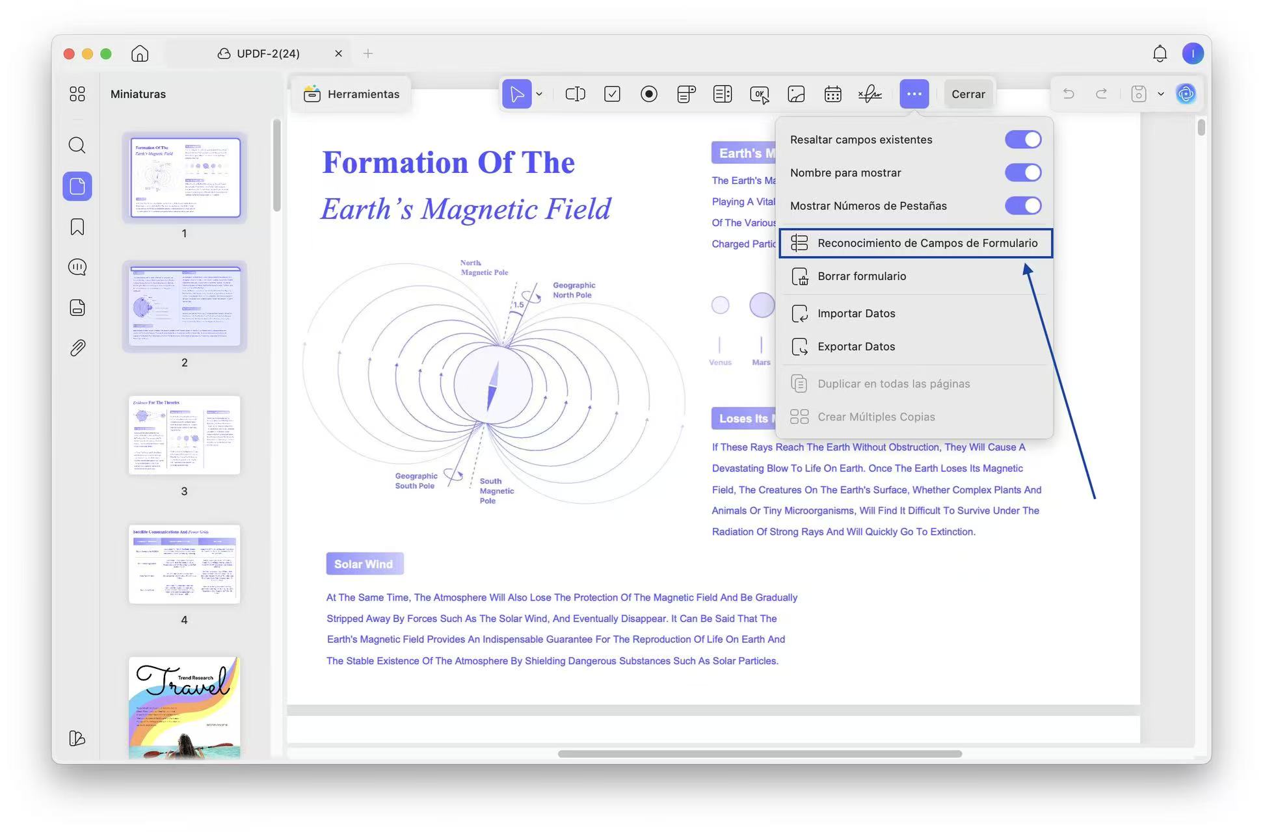
Task: Open the bookmarks panel in sidebar
Action: (x=77, y=227)
